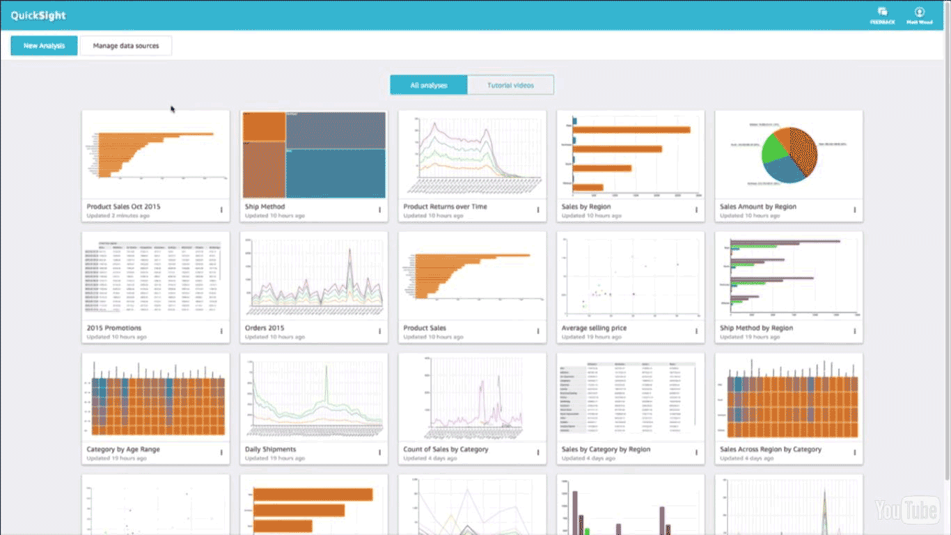Open the Count of Sales by Category thumbnail
This screenshot has height=535, width=951.
[x=472, y=397]
